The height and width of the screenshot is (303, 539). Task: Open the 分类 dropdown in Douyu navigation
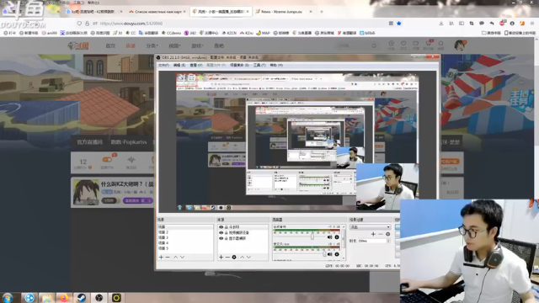click(152, 45)
